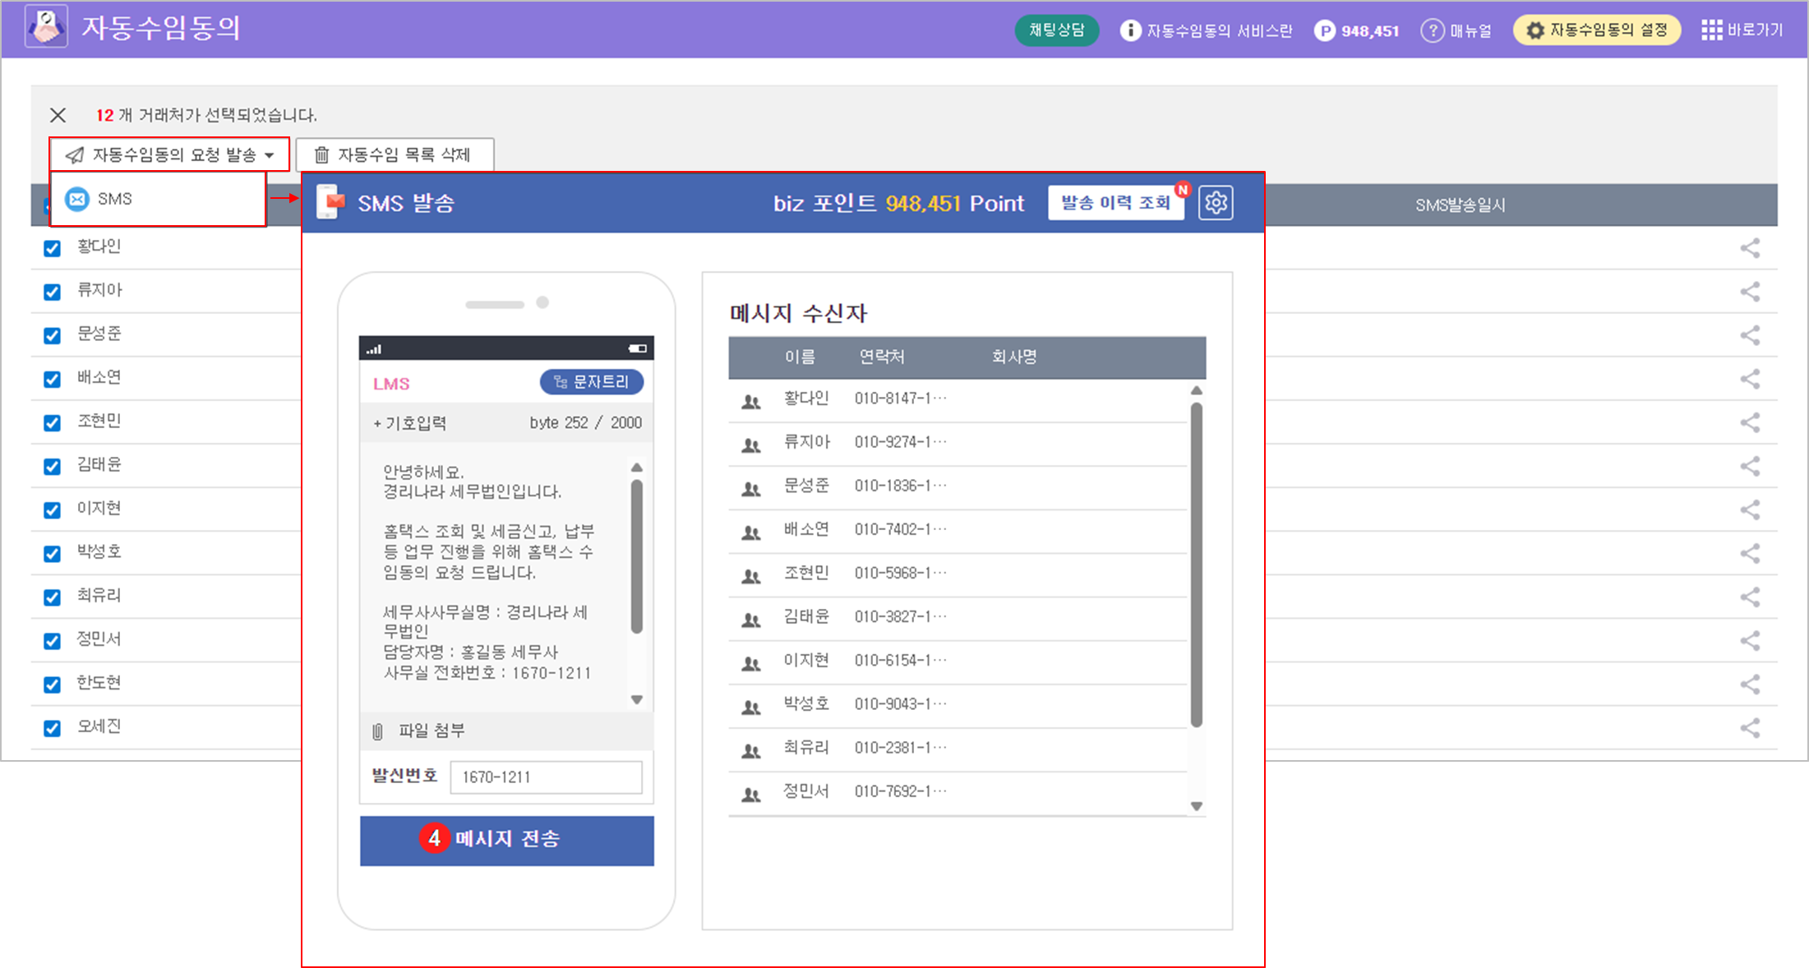Click the 매뉴얼 help question icon
Screen dimensions: 1809x968
pos(1433,30)
